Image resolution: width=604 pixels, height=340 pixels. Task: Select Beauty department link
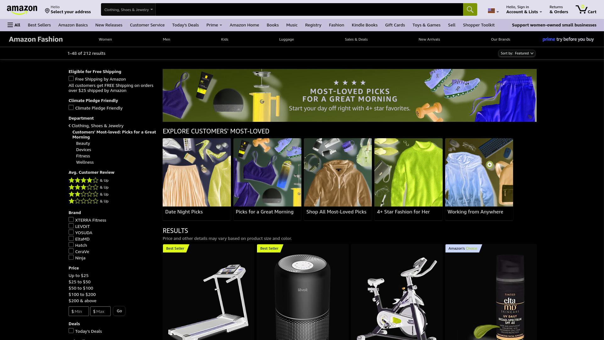pos(83,143)
